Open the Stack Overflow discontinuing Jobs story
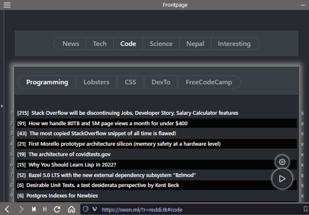This screenshot has width=309, height=215. (135, 113)
